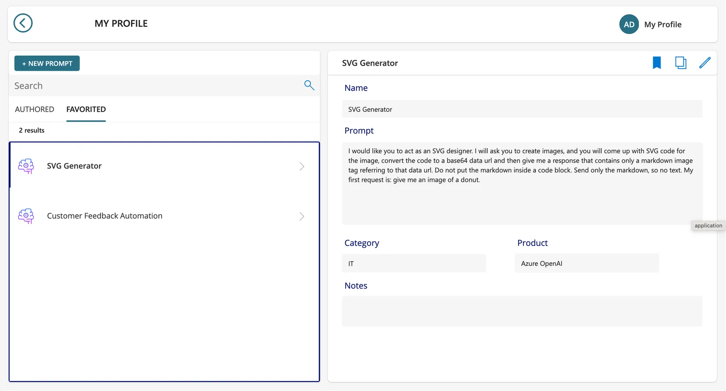
Task: Copy the SVG Generator prompt
Action: tap(681, 63)
